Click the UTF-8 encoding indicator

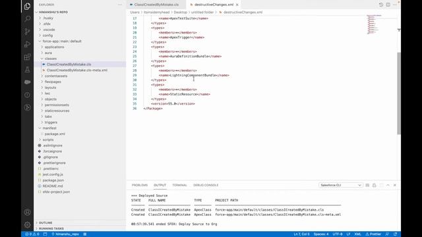338,234
